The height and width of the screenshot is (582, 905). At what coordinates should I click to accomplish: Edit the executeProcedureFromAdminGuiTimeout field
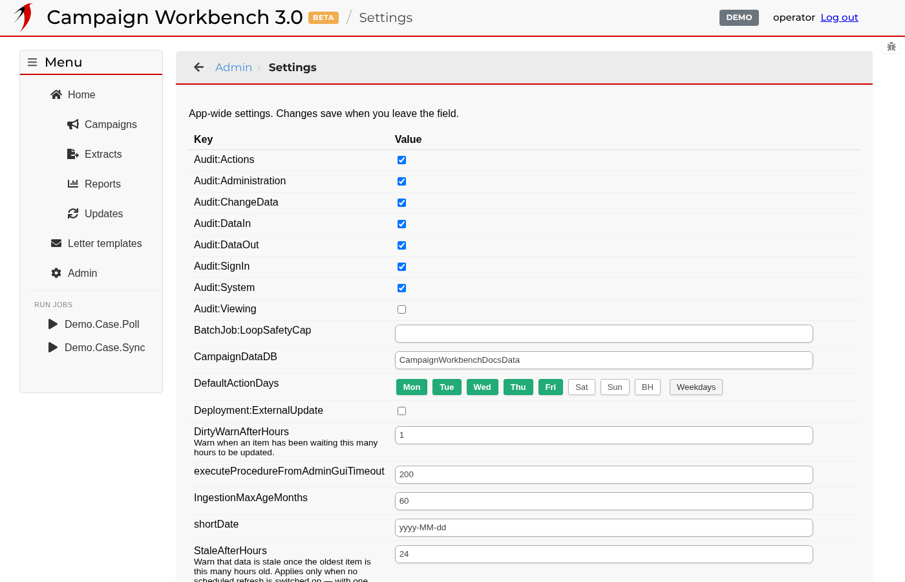pos(604,475)
